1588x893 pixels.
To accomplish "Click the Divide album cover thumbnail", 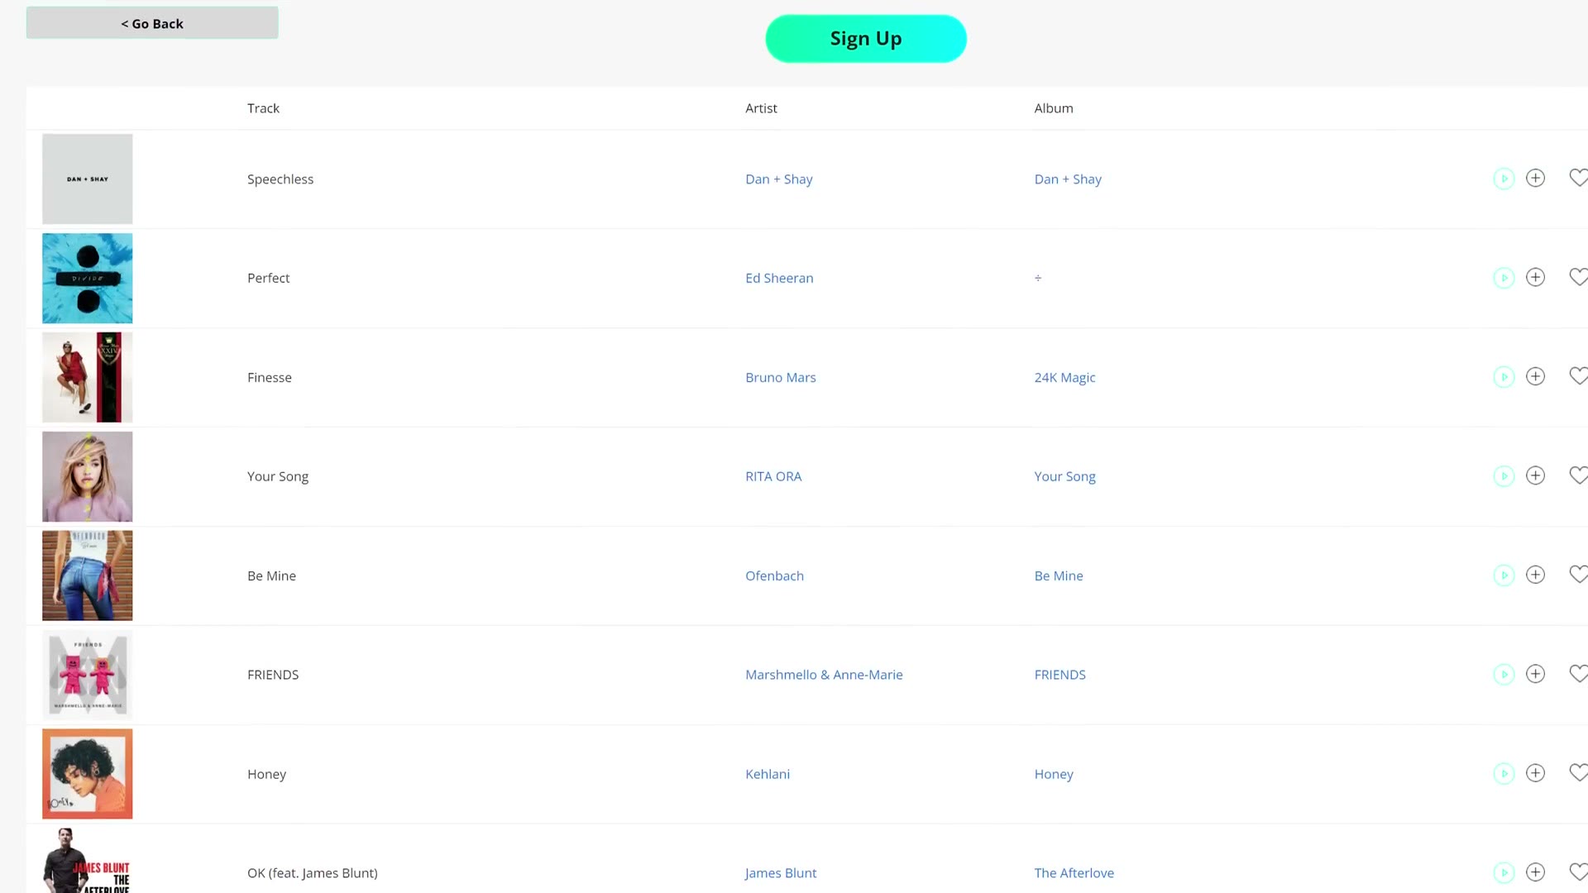I will 88,278.
